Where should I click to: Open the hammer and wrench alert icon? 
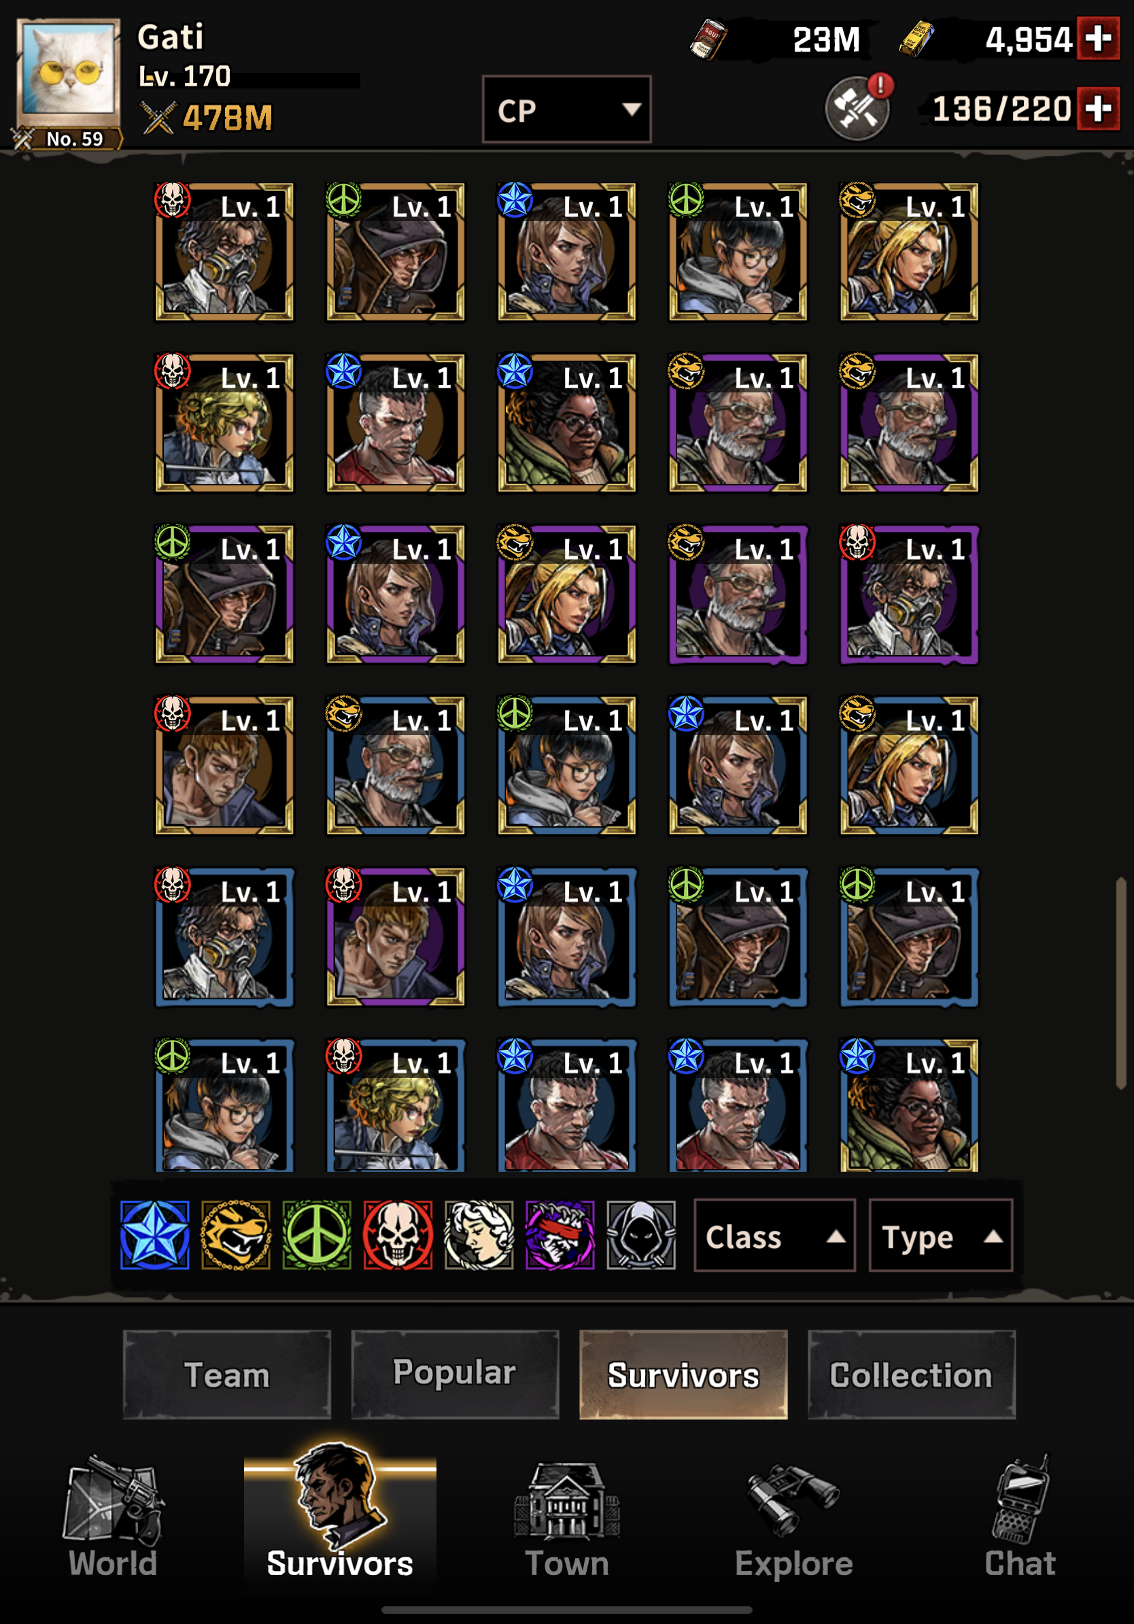pyautogui.click(x=858, y=107)
